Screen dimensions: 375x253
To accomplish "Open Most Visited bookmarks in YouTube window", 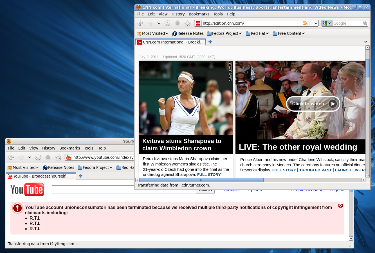I will tap(23, 167).
